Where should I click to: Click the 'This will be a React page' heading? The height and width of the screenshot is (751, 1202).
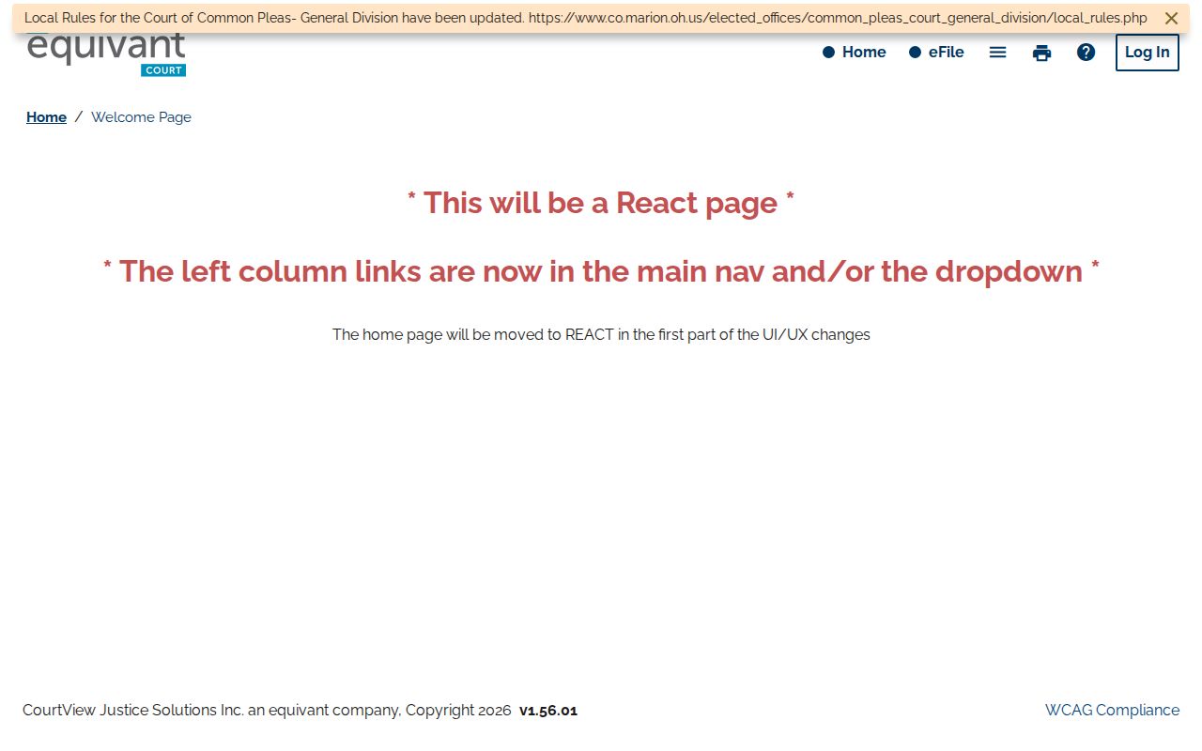click(x=601, y=203)
